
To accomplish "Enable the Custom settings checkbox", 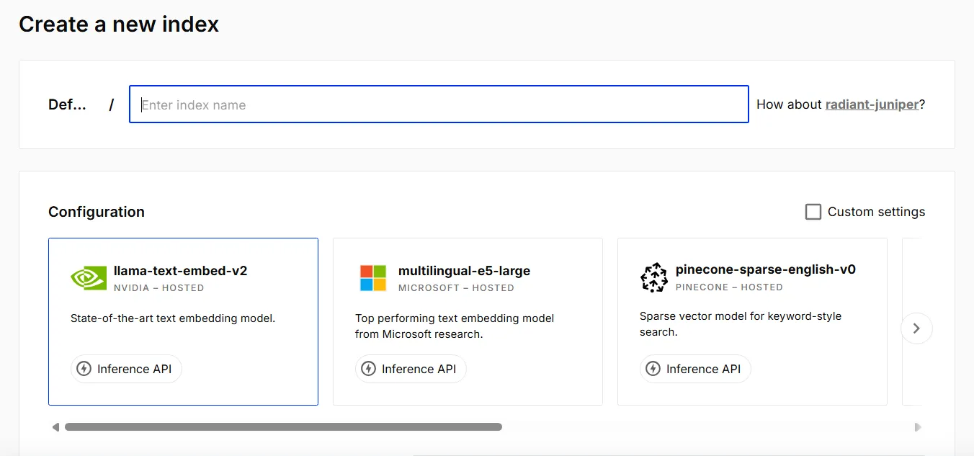I will 813,212.
